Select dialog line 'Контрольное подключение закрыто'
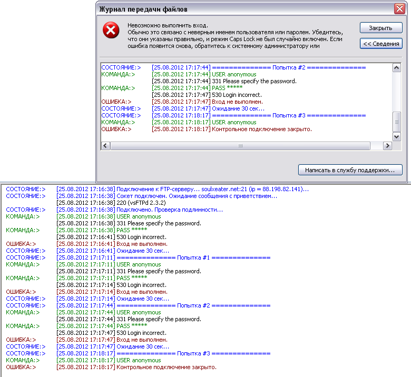Image resolution: width=411 pixels, height=377 pixels. pos(207,129)
